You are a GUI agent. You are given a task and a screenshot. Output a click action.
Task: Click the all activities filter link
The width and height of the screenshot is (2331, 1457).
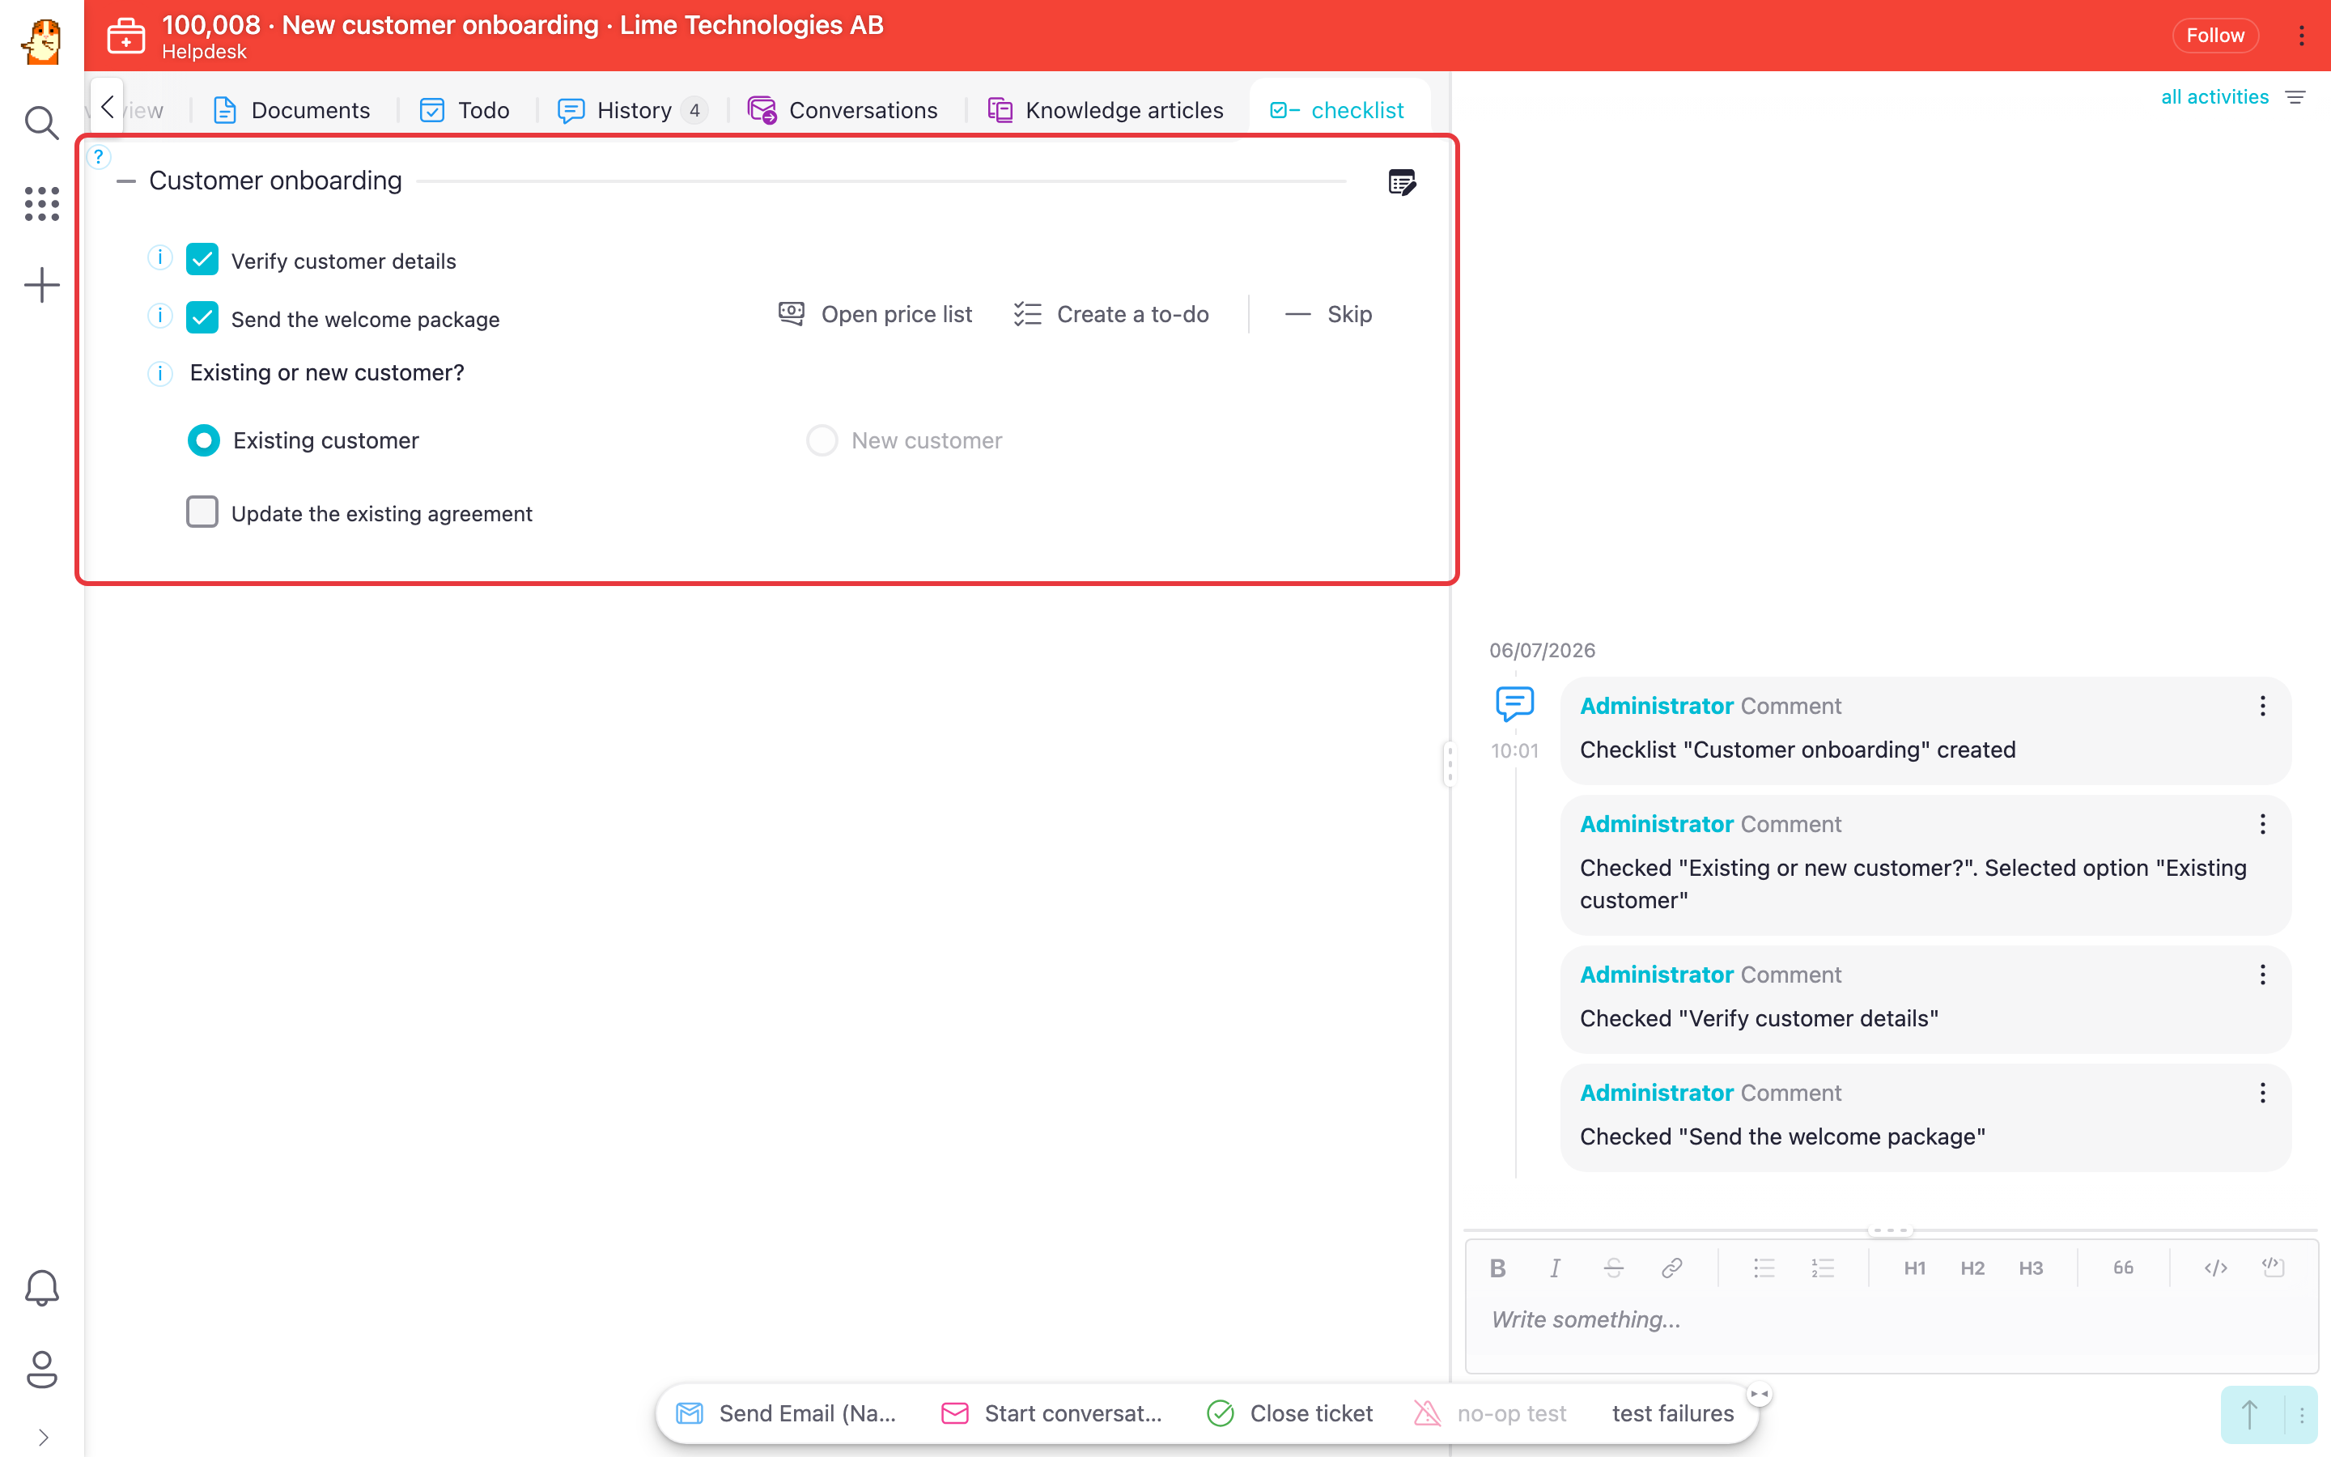(2214, 96)
